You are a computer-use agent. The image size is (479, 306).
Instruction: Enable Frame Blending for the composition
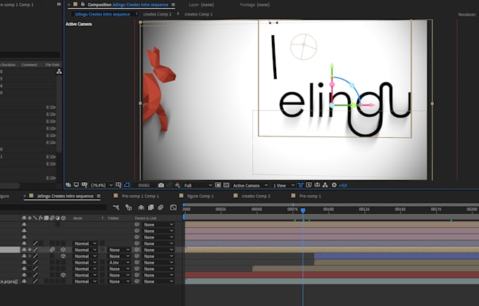(151, 208)
